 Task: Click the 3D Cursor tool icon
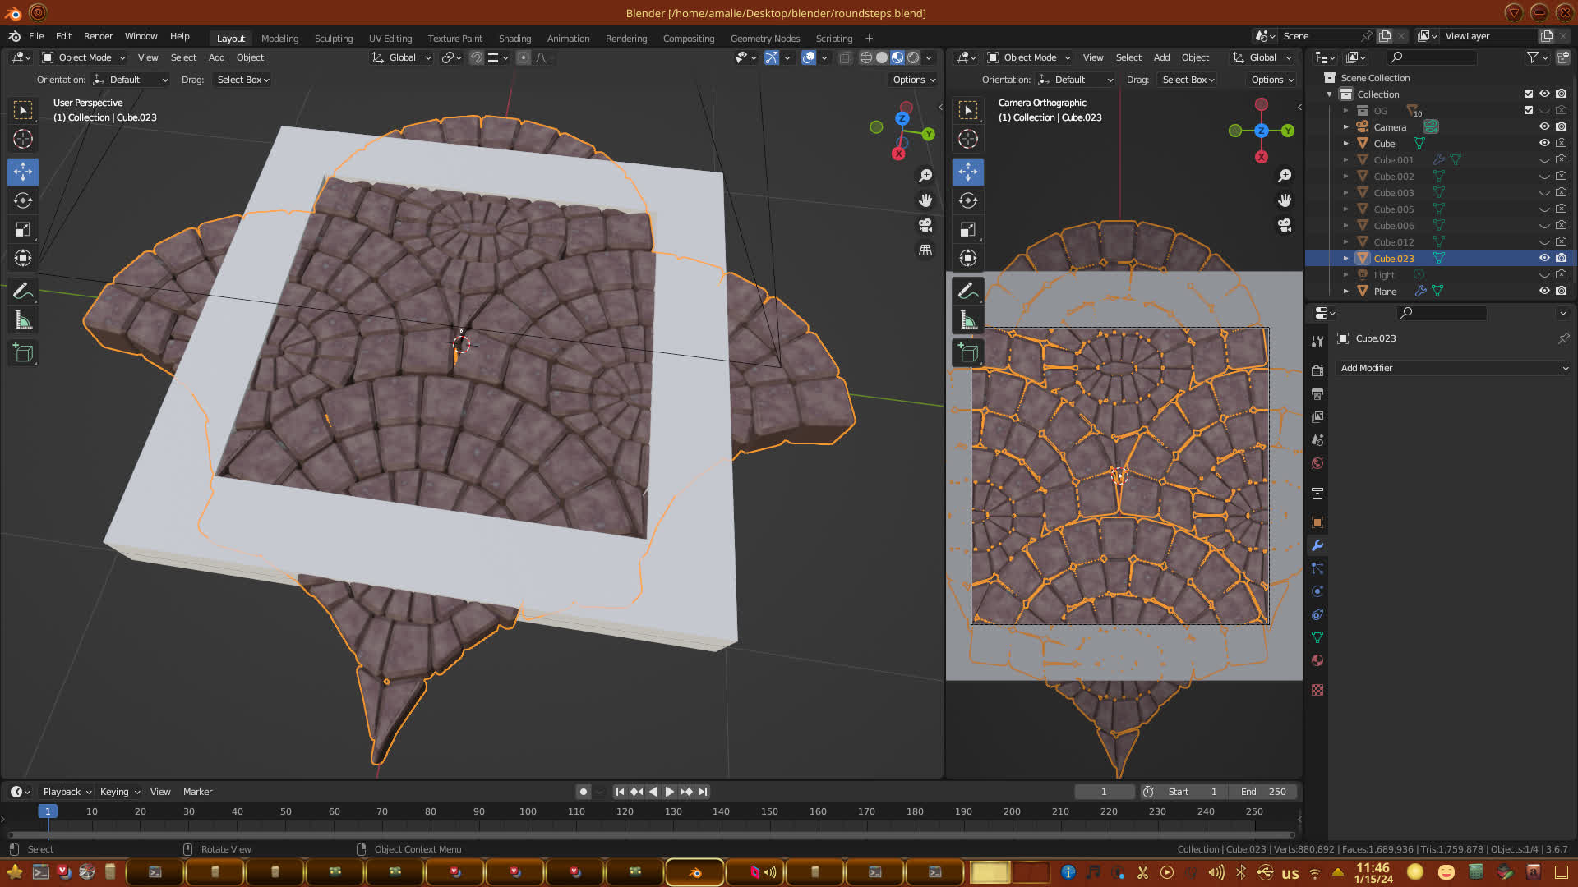[23, 139]
